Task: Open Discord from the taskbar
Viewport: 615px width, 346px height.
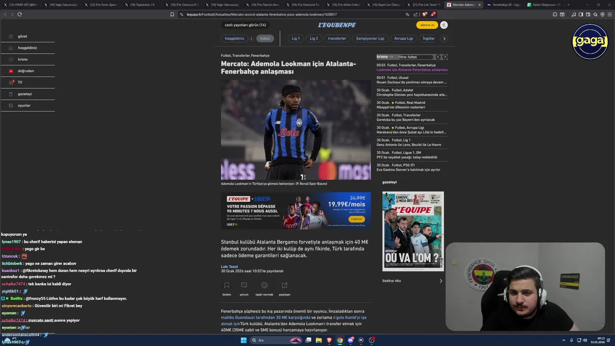Action: click(x=351, y=340)
